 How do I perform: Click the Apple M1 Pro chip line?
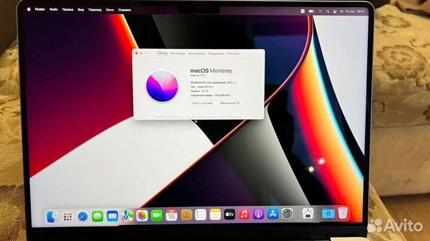202,87
